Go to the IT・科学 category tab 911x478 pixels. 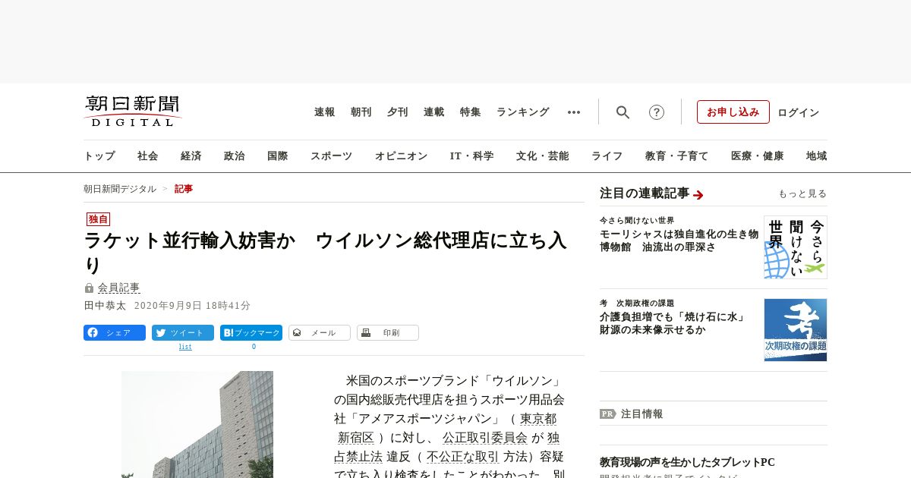coord(472,156)
